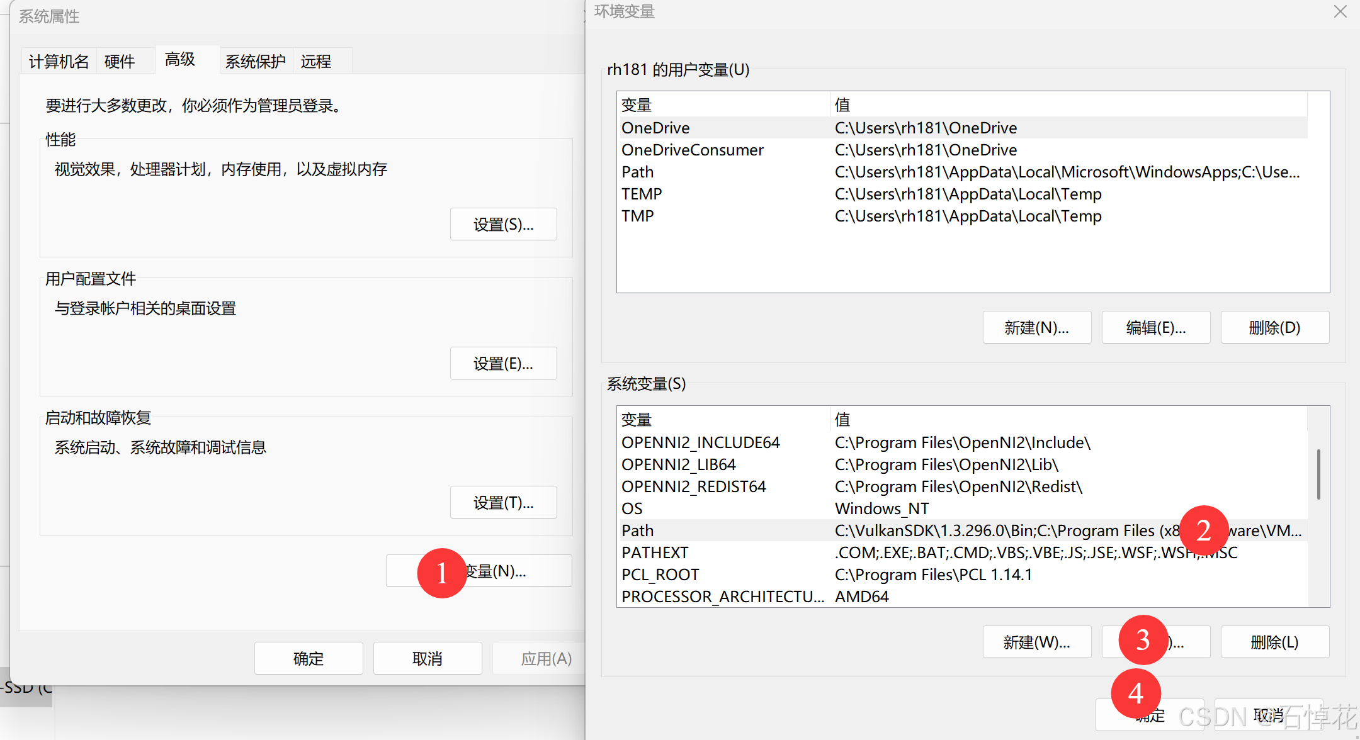The width and height of the screenshot is (1360, 740).
Task: Click 新建(N)... under user variables
Action: click(1036, 327)
